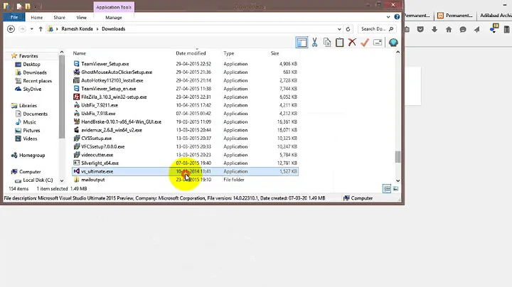This screenshot has height=287, width=512.
Task: Sort files by Date modified column
Action: coord(191,53)
